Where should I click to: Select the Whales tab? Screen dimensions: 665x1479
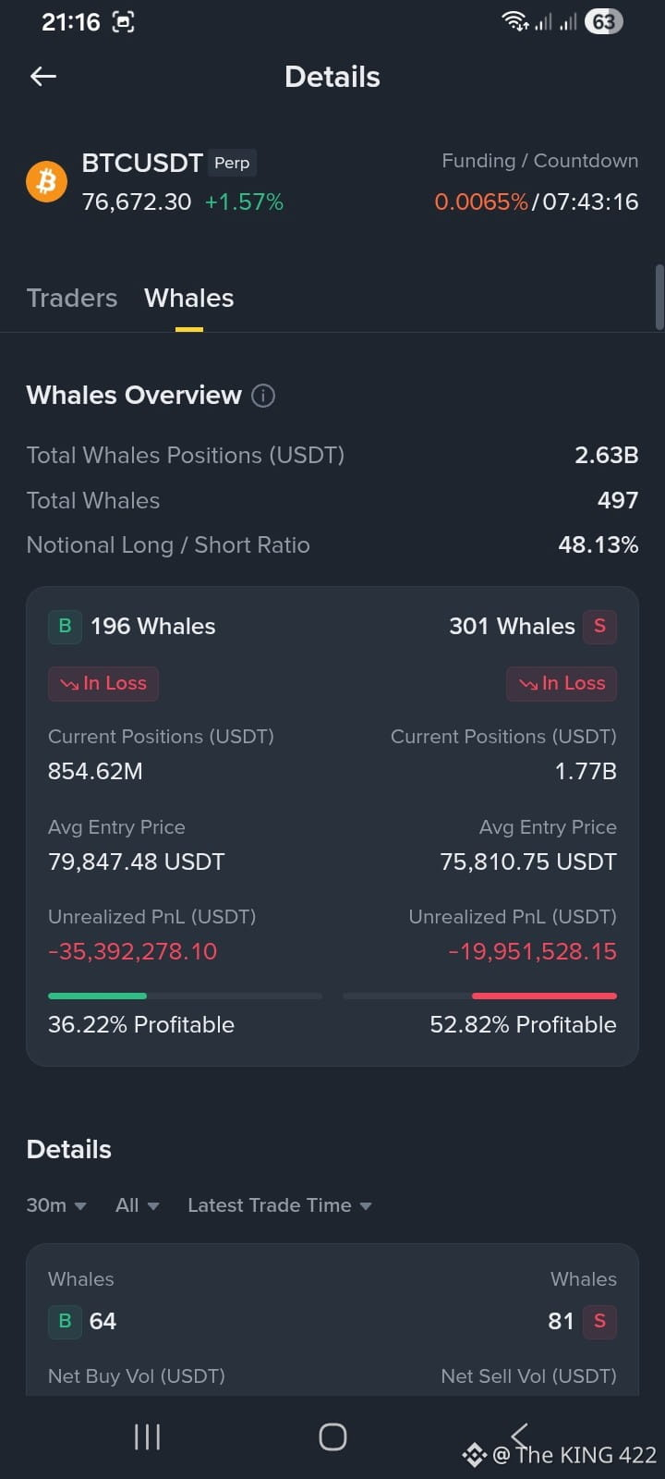point(189,298)
